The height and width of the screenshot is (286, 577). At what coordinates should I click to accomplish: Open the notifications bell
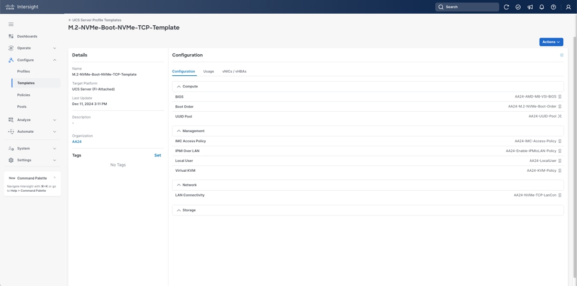point(542,7)
